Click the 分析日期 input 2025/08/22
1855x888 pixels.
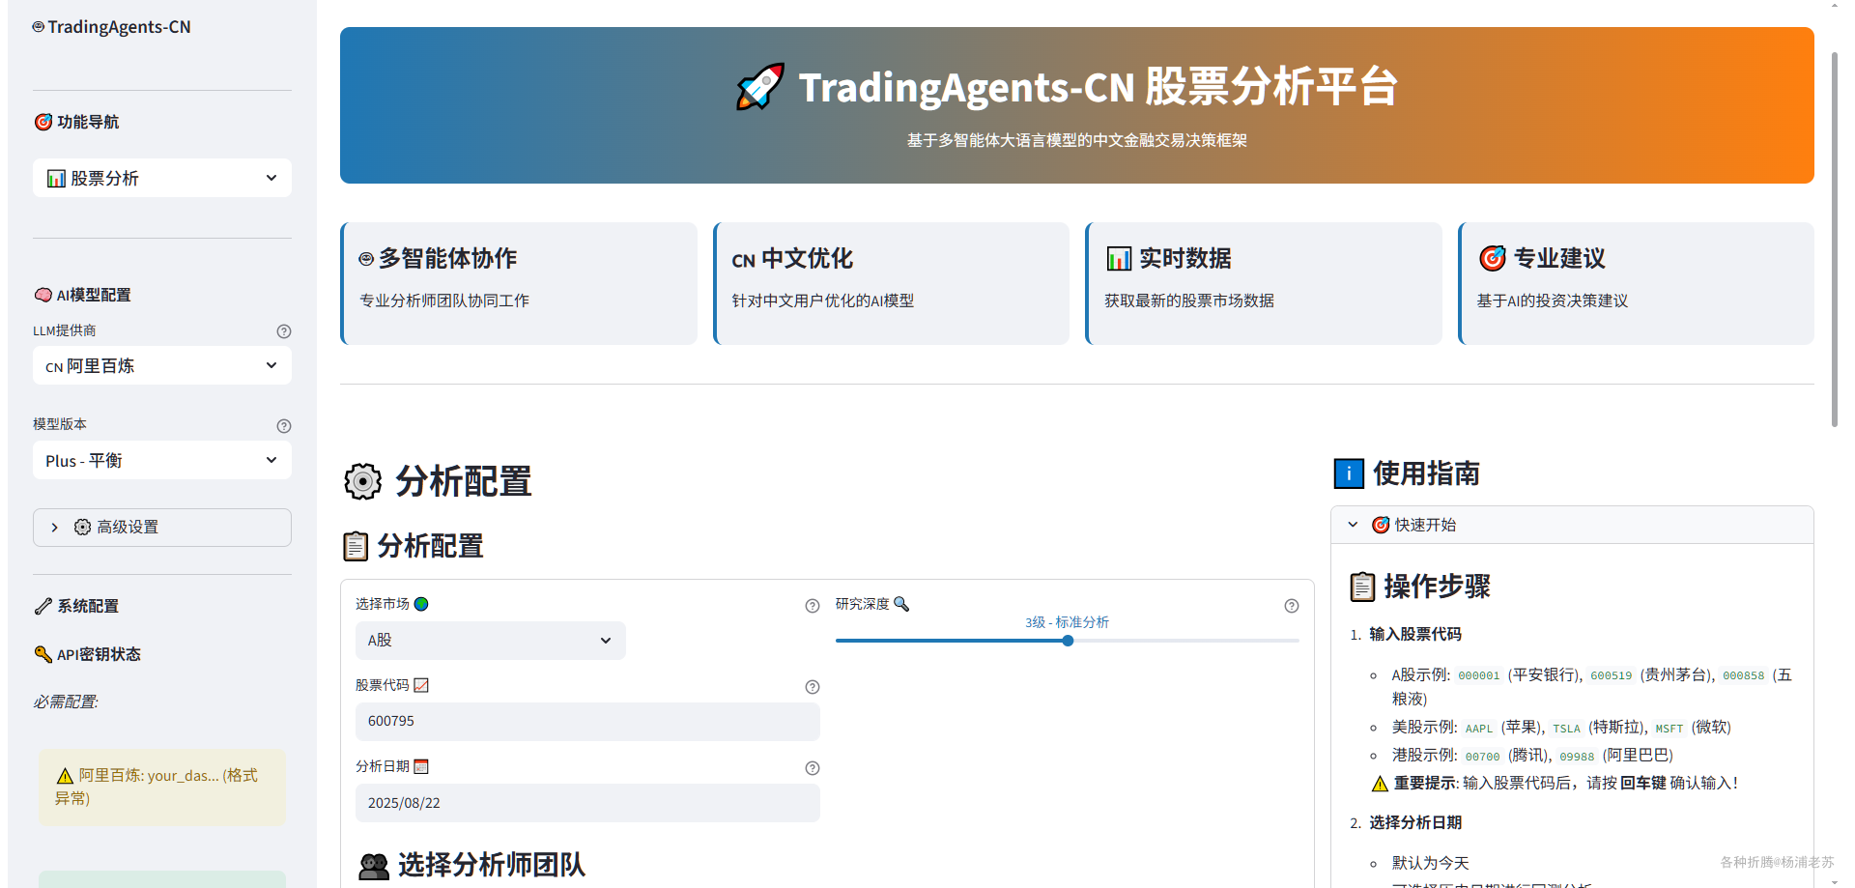[587, 803]
